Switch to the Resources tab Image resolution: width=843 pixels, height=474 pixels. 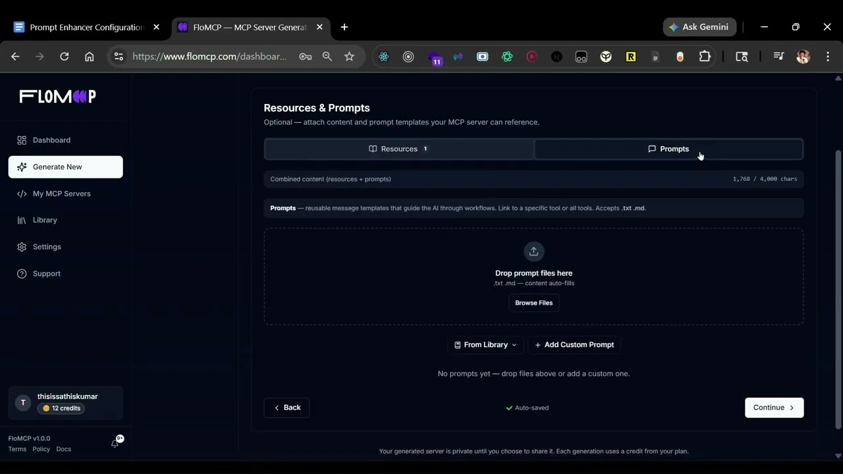point(399,149)
